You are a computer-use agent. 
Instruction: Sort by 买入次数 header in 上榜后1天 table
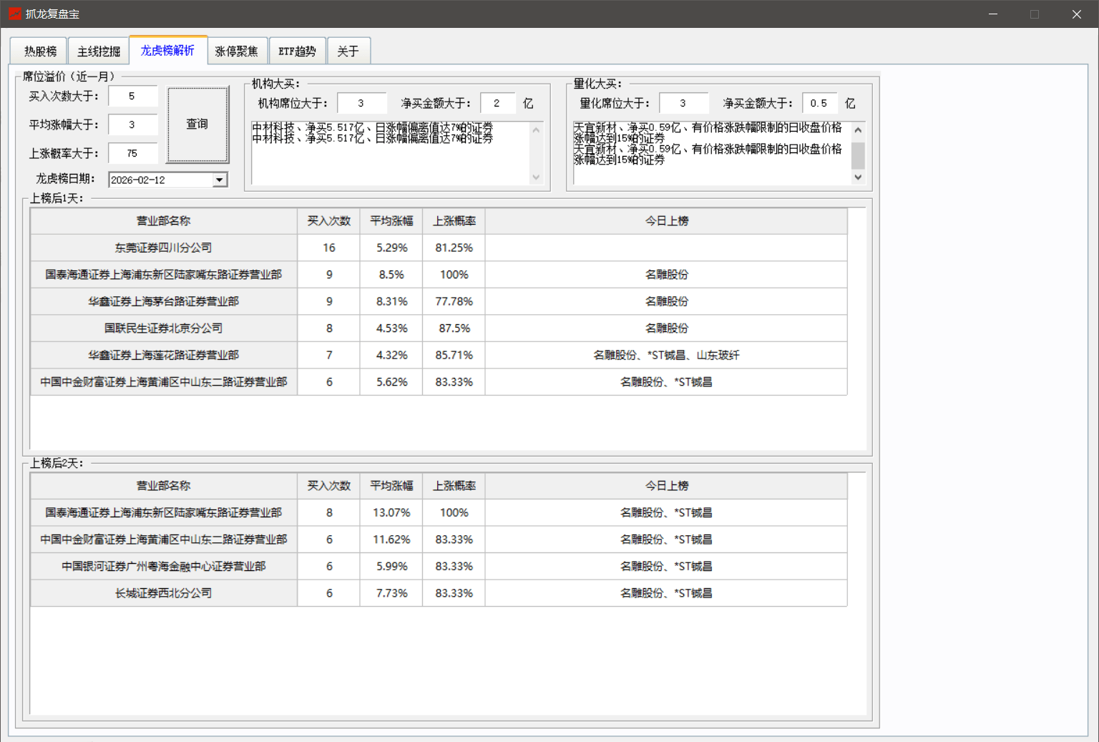(328, 221)
